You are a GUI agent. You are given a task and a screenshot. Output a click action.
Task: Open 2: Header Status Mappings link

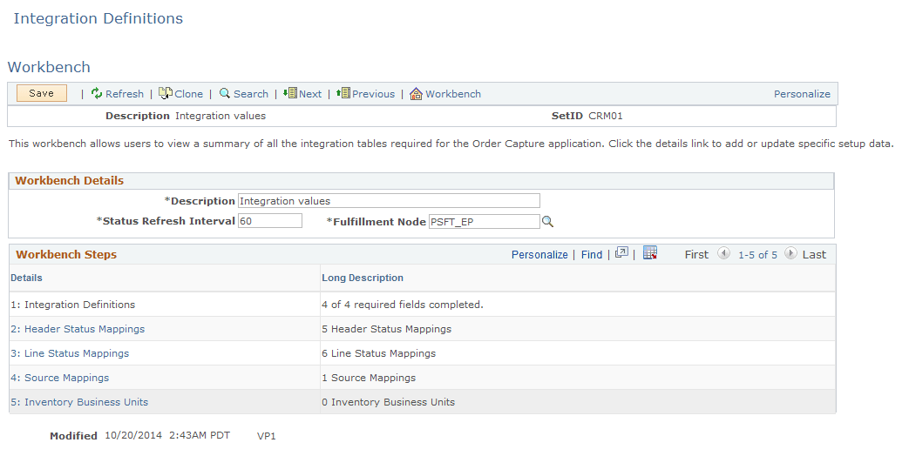click(78, 329)
